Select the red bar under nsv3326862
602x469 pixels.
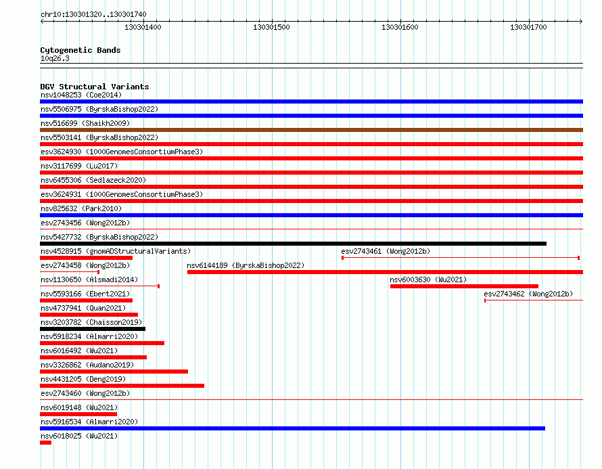click(114, 372)
